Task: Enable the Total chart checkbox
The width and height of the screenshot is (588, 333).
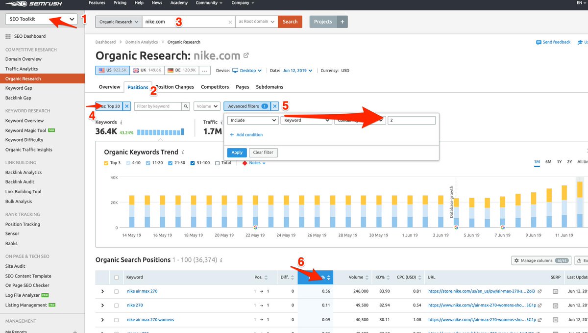Action: 218,163
